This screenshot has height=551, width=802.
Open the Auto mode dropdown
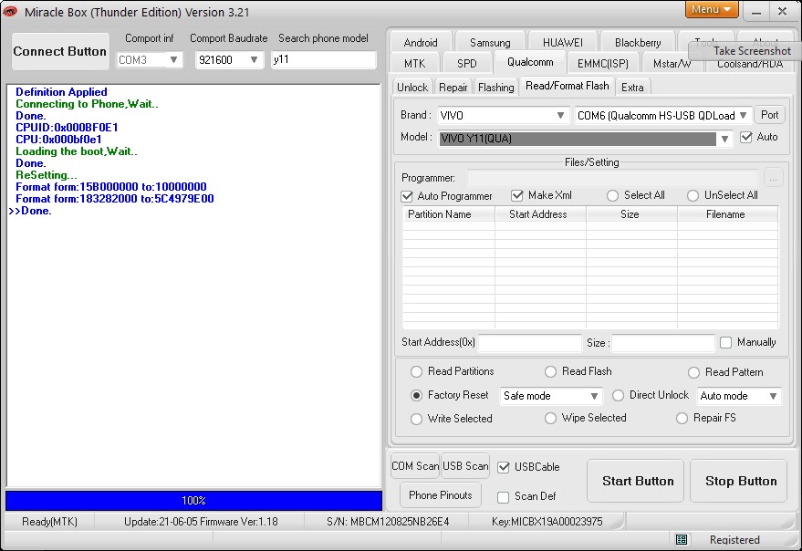pyautogui.click(x=739, y=396)
